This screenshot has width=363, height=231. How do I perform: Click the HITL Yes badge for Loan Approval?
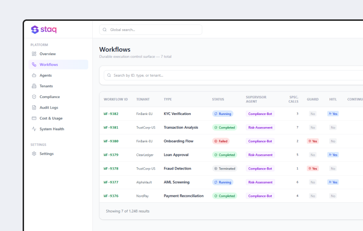[x=333, y=155]
